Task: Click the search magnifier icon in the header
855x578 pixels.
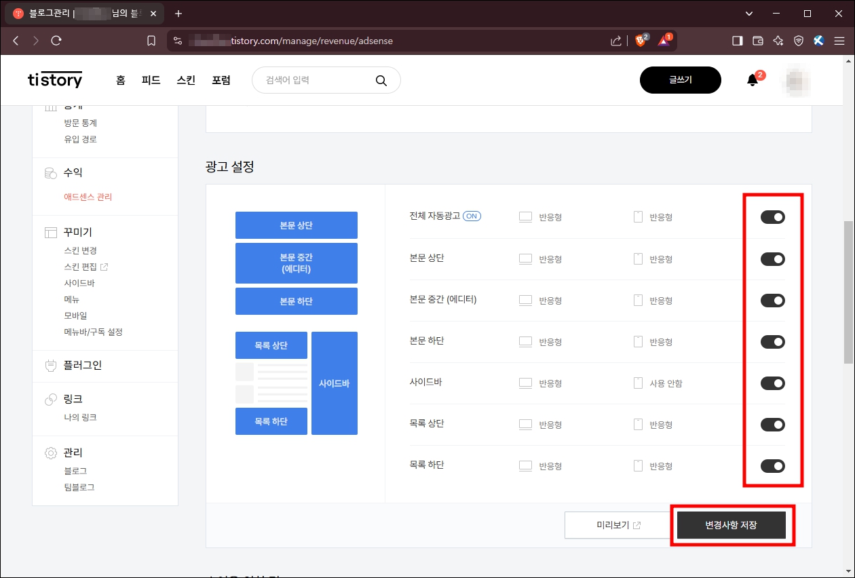Action: (381, 79)
